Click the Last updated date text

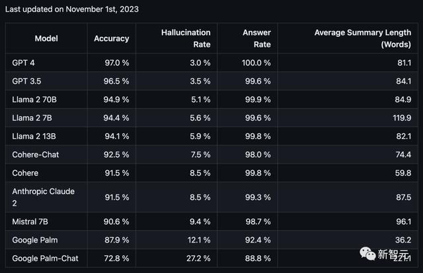click(x=72, y=9)
